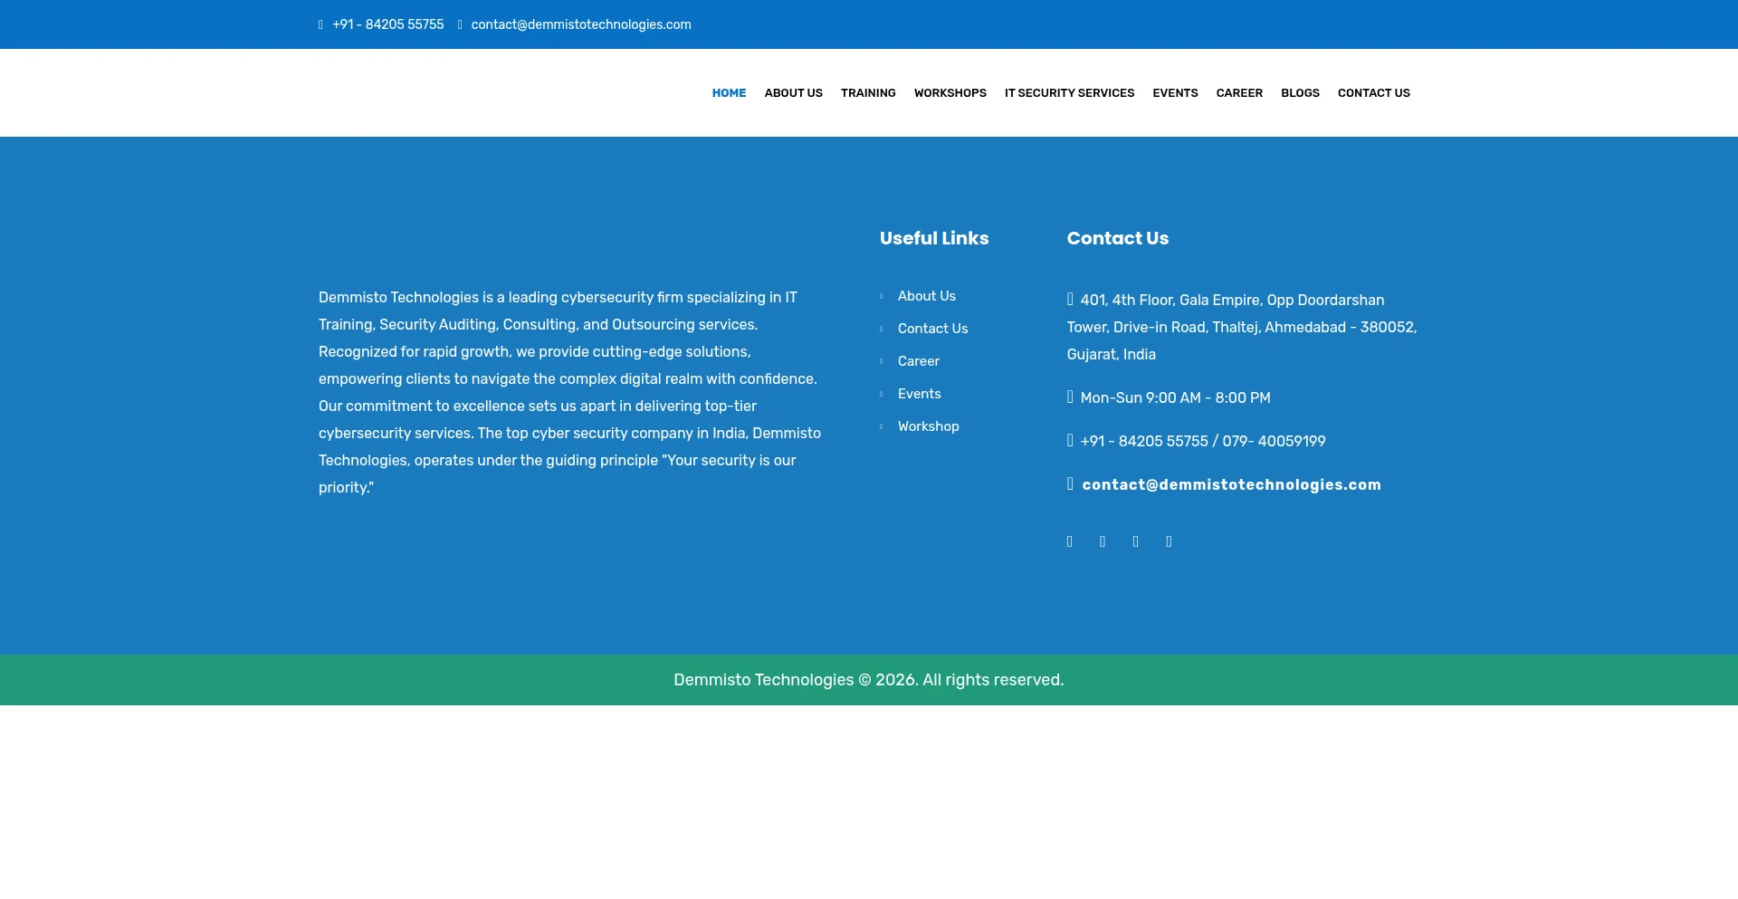1738x899 pixels.
Task: Open the Events footer link
Action: tap(920, 394)
